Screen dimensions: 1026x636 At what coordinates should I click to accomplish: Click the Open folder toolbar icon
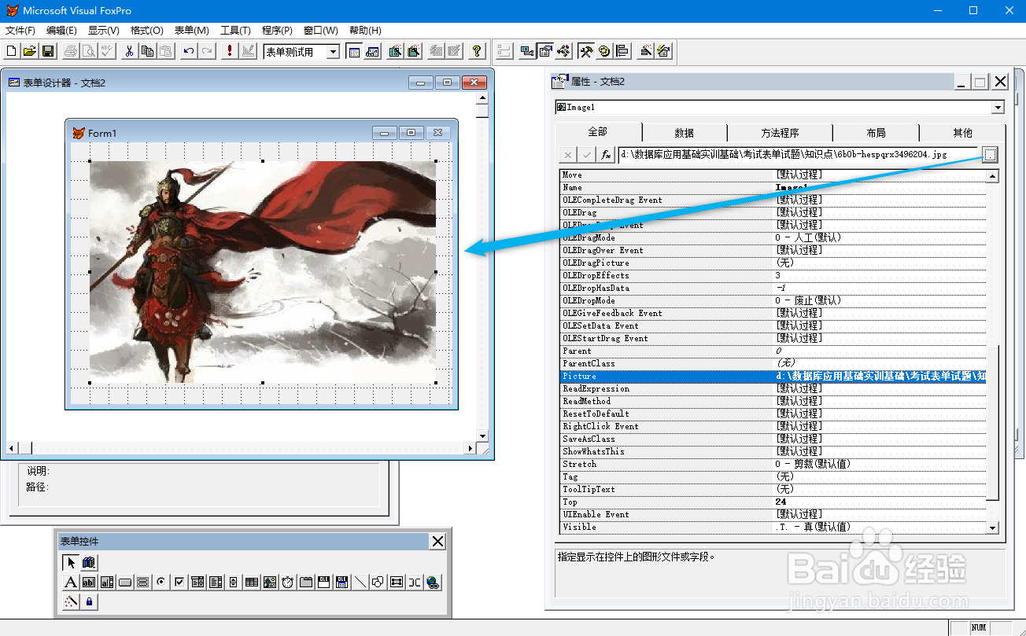[29, 51]
